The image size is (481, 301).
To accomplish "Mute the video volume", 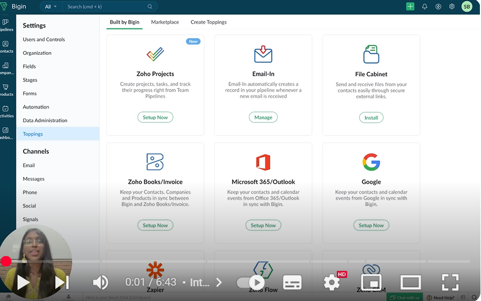I will tap(100, 282).
